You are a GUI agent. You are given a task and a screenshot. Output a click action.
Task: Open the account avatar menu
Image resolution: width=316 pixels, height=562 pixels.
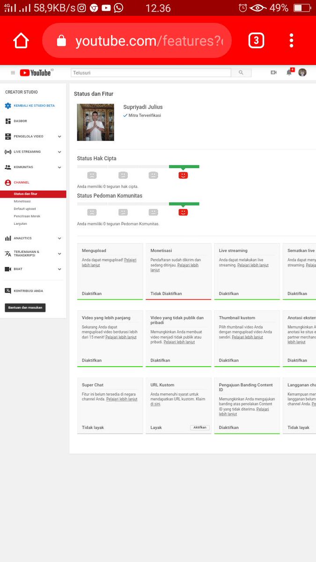coord(302,73)
